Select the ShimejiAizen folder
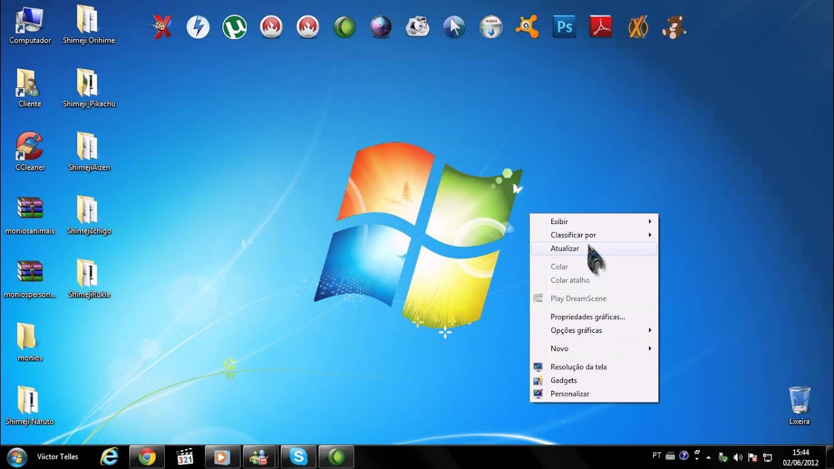 tap(89, 152)
